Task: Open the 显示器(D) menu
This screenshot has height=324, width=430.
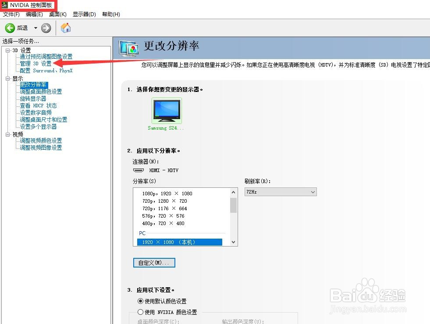Action: coord(84,14)
